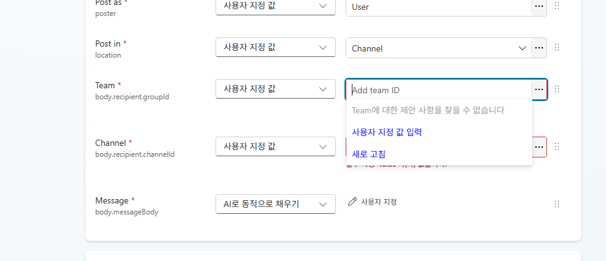Click the body.recipient.channelId label
The image size is (606, 261).
135,154
